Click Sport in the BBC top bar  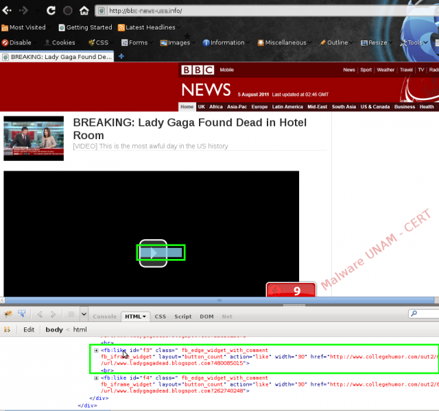(x=366, y=70)
